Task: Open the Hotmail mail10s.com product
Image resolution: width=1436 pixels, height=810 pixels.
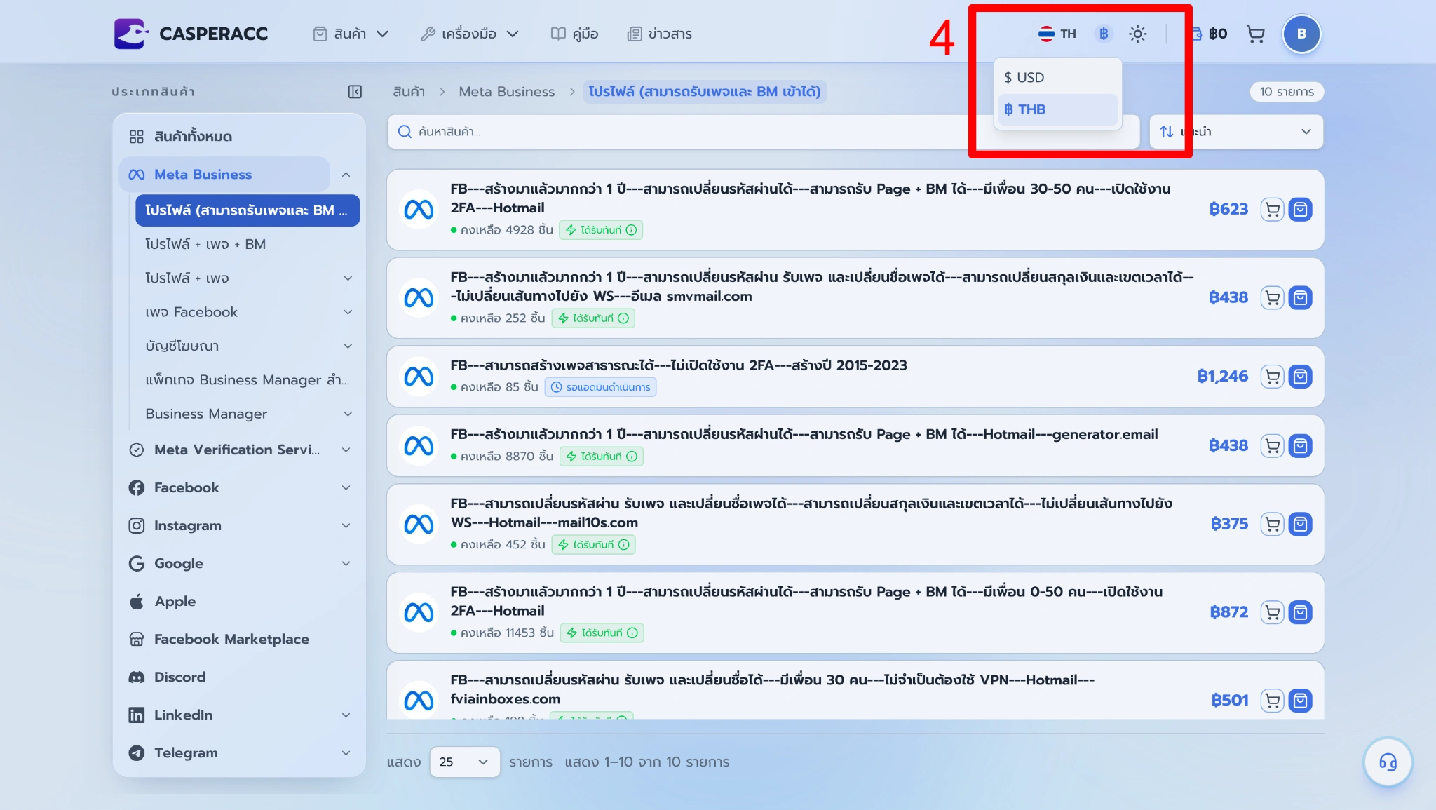Action: 811,513
